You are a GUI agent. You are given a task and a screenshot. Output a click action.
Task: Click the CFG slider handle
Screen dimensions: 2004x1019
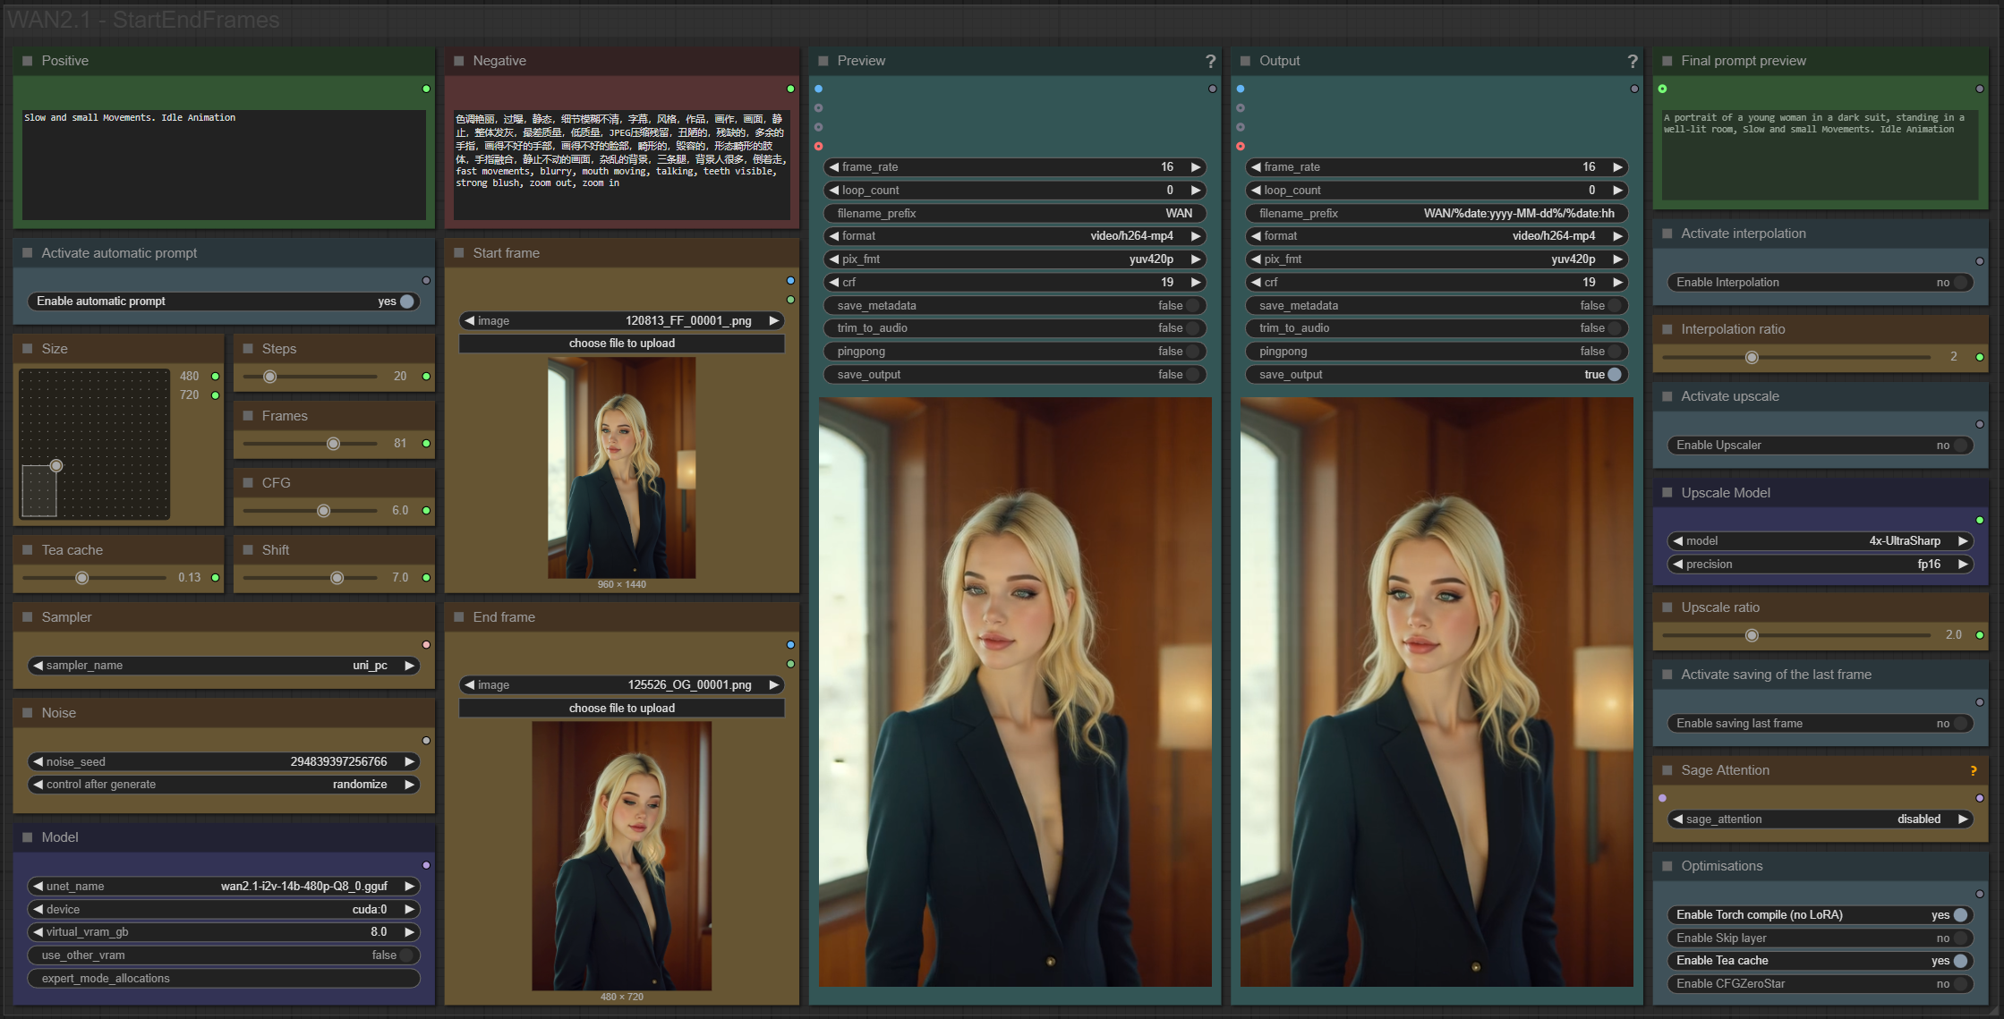(x=324, y=511)
